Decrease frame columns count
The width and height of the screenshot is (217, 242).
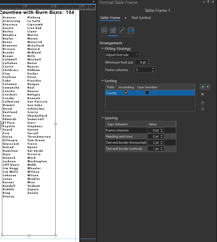coord(153,71)
